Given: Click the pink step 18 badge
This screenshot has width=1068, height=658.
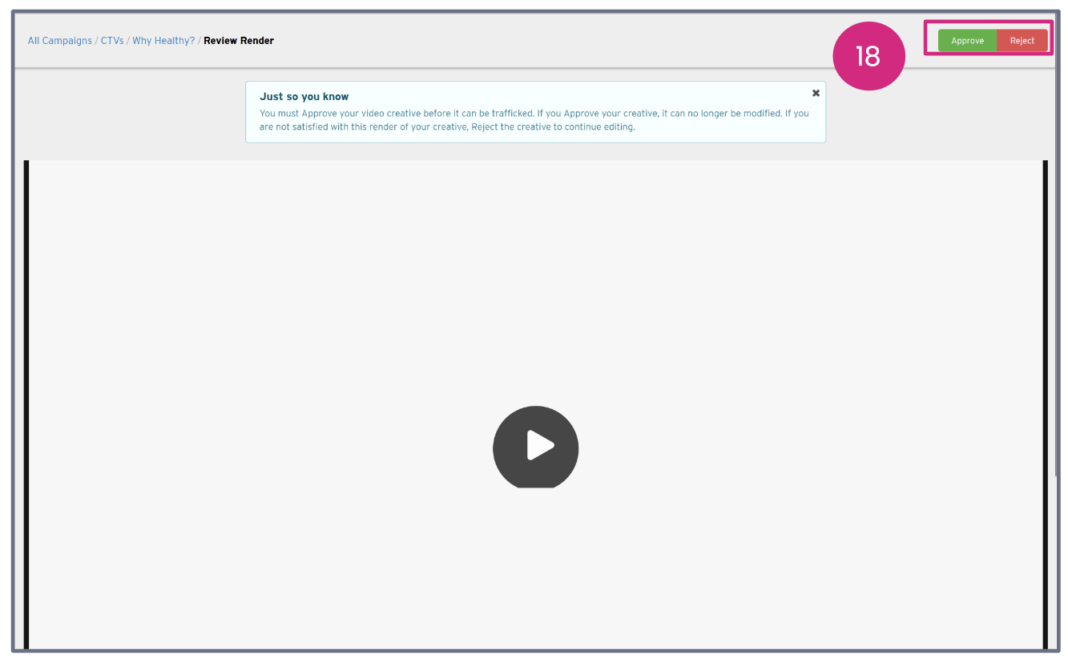Looking at the screenshot, I should tap(869, 56).
